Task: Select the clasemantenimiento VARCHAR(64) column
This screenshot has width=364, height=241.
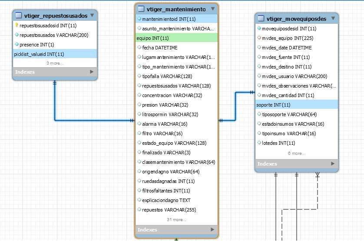Action: (x=176, y=162)
